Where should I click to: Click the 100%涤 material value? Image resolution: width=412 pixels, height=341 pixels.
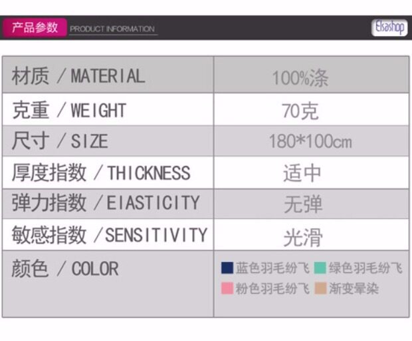pyautogui.click(x=300, y=79)
